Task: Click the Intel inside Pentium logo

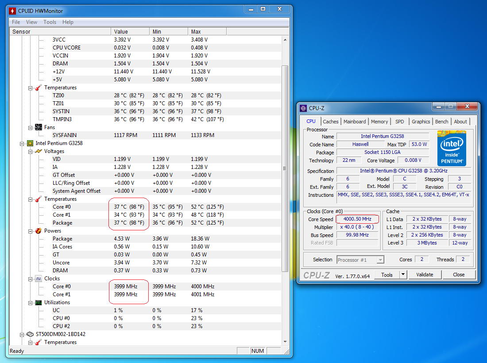Action: click(452, 148)
